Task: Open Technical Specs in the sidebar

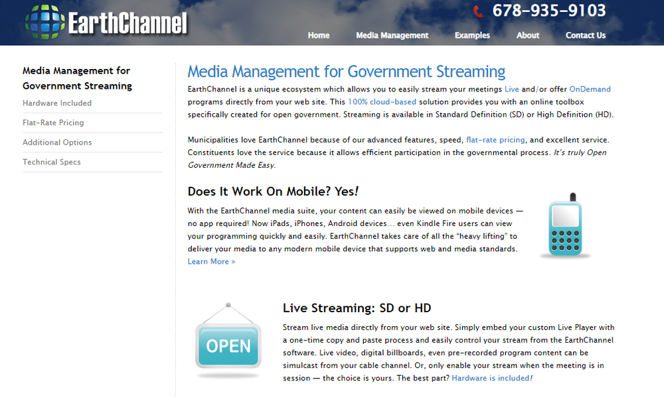Action: pos(52,162)
